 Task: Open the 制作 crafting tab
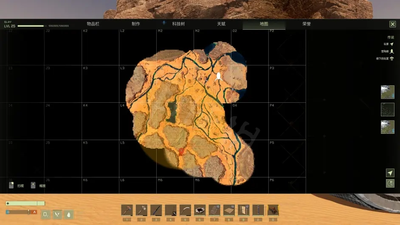tap(136, 24)
